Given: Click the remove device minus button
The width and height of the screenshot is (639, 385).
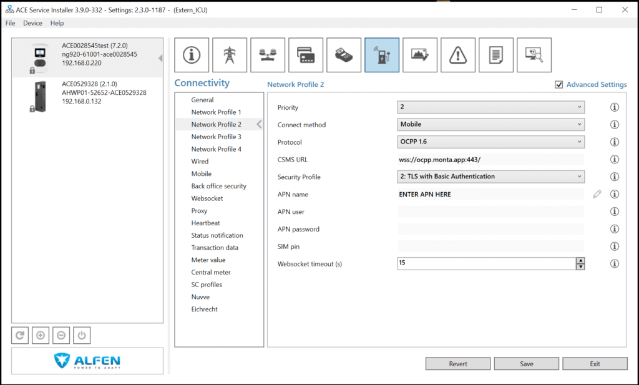Looking at the screenshot, I should pos(61,335).
